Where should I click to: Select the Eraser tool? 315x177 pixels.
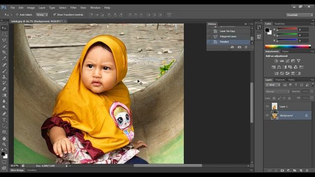coord(4,89)
